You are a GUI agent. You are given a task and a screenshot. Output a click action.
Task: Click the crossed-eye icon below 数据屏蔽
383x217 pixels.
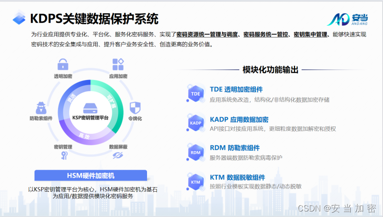pyautogui.click(x=118, y=155)
